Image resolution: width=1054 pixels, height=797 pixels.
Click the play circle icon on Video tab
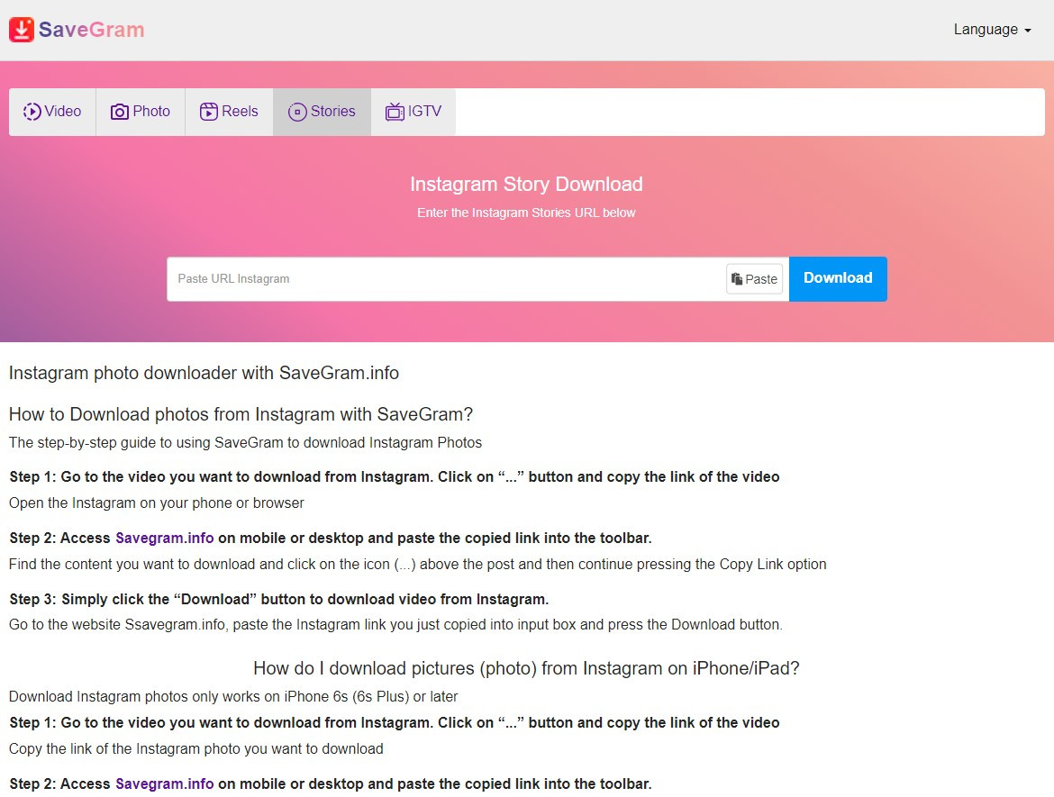[x=32, y=112]
